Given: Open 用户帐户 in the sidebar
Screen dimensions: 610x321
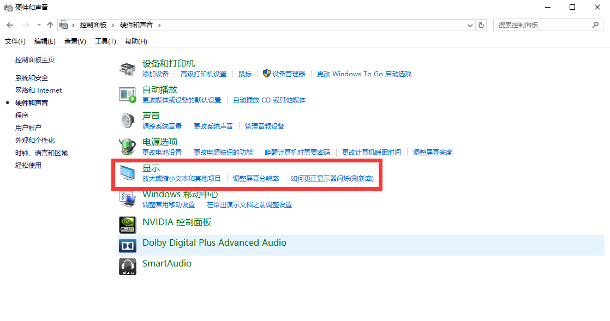Looking at the screenshot, I should pyautogui.click(x=28, y=128).
